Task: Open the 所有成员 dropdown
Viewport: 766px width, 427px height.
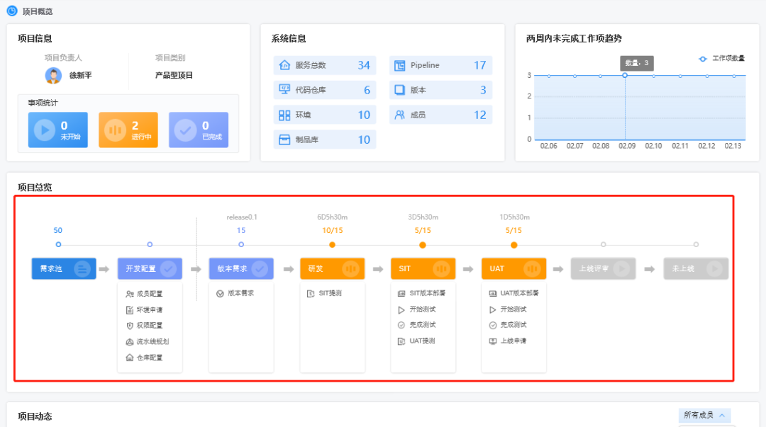Action: [704, 416]
